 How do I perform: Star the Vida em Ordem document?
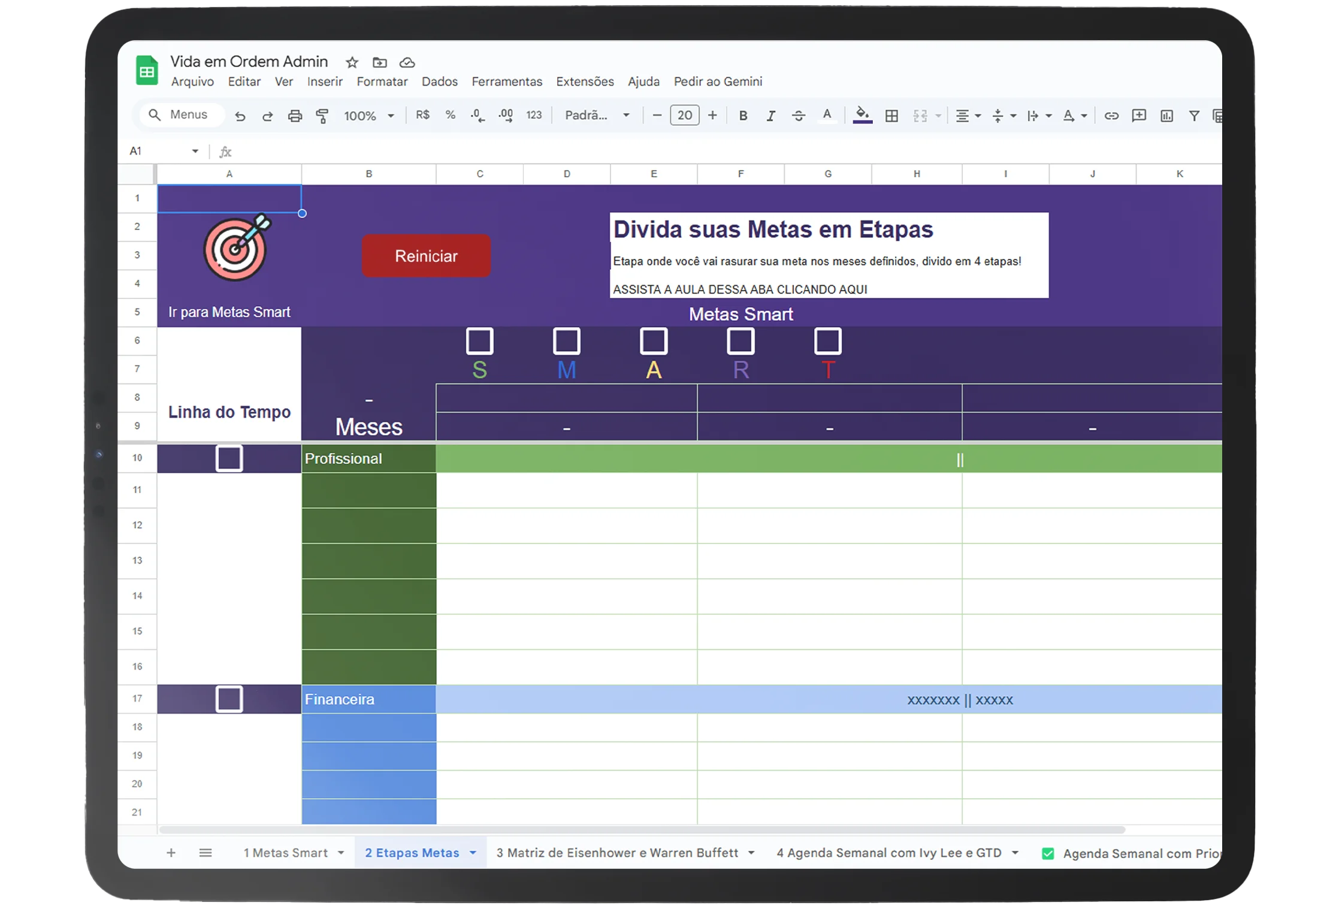pos(352,62)
